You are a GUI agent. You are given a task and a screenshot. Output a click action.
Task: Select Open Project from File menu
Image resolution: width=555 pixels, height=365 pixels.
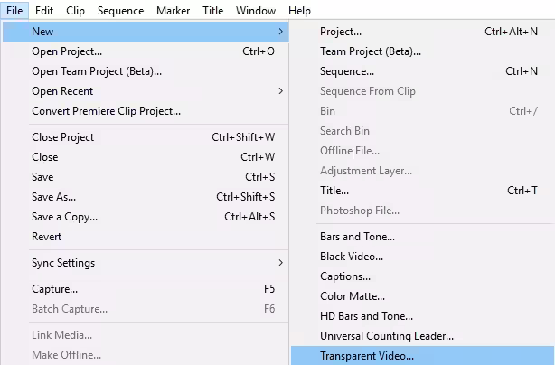67,51
